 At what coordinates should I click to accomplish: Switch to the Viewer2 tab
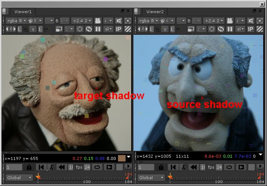pos(155,12)
